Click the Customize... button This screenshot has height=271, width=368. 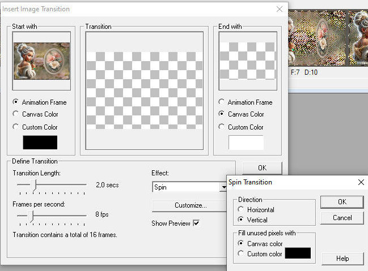[189, 205]
